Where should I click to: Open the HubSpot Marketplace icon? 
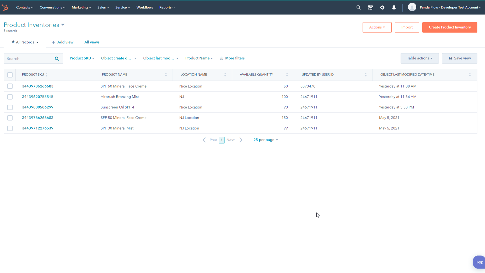[370, 7]
